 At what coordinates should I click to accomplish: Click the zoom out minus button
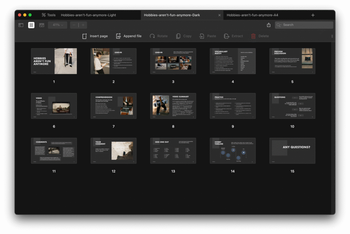tap(74, 25)
